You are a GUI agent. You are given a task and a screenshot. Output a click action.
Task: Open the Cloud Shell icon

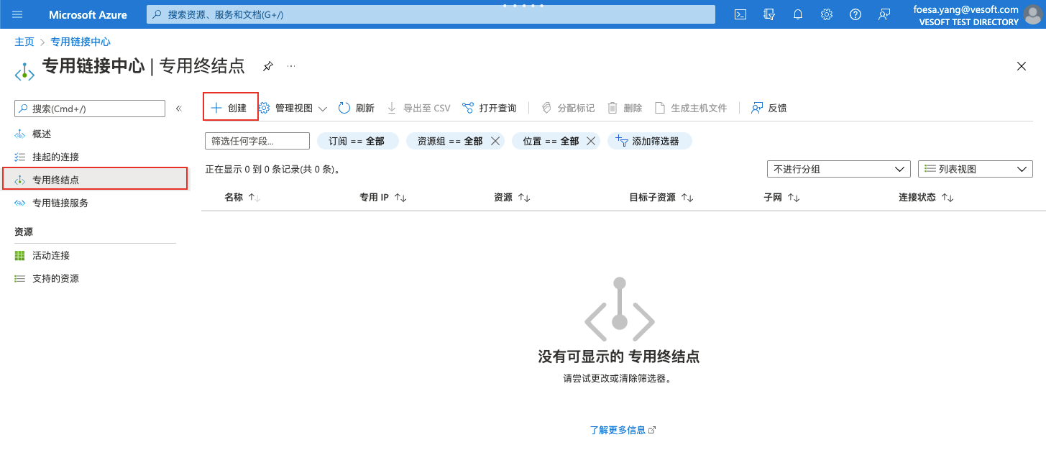click(740, 14)
